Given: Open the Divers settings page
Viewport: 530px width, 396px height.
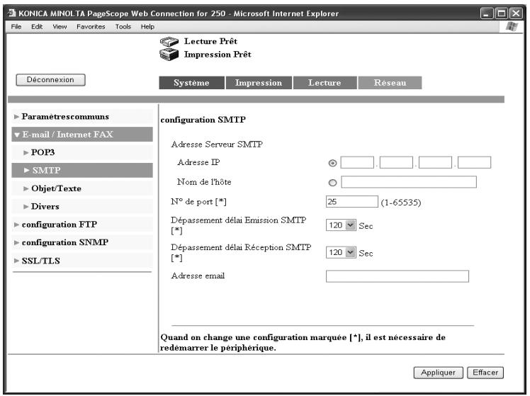Looking at the screenshot, I should pos(82,206).
